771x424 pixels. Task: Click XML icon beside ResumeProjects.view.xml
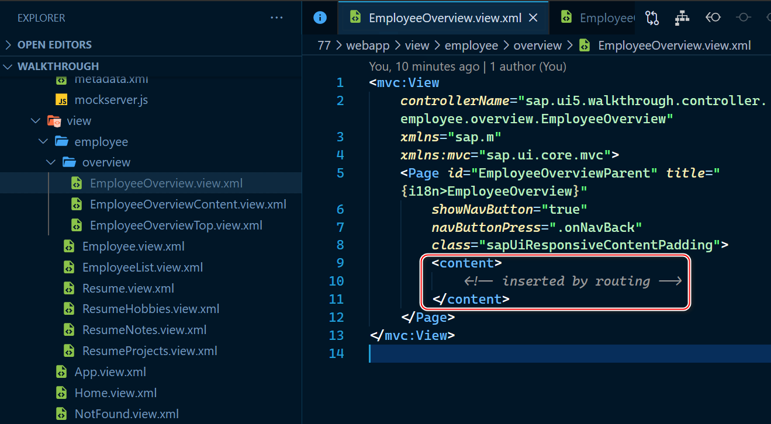[69, 351]
